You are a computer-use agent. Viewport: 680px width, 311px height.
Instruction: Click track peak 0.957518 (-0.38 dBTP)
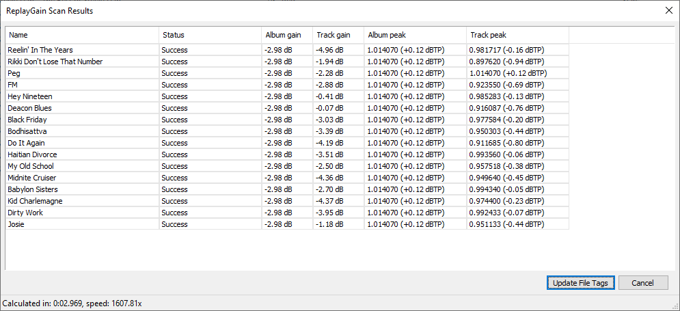(x=506, y=166)
